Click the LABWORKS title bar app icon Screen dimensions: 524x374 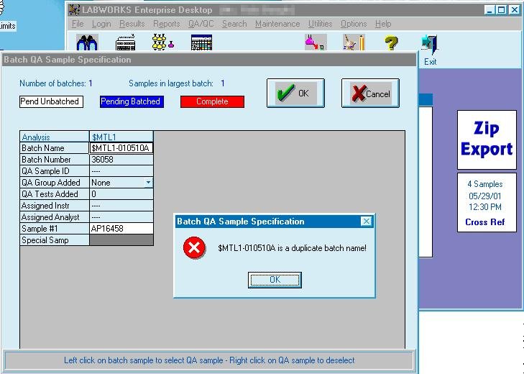pos(74,9)
